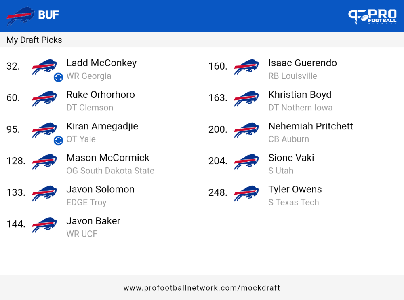The width and height of the screenshot is (404, 300).
Task: Open the profootballnetwork.com/mockdraft link
Action: 202,288
